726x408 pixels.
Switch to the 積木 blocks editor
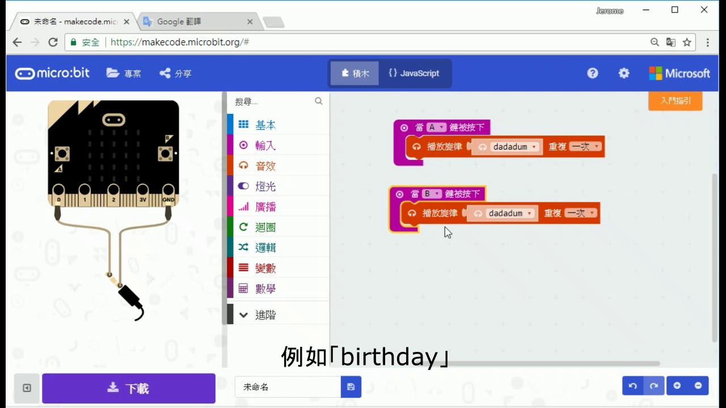(354, 73)
